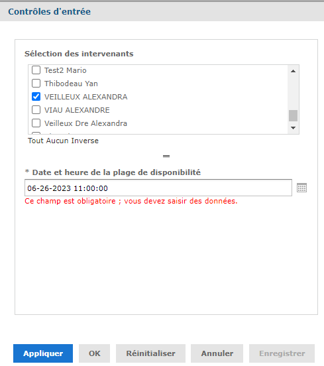Click the scroll up arrow in intervenants list

(x=294, y=71)
